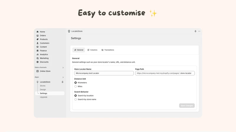Click the pin icon beside sidebar LocateStore

click(63, 82)
